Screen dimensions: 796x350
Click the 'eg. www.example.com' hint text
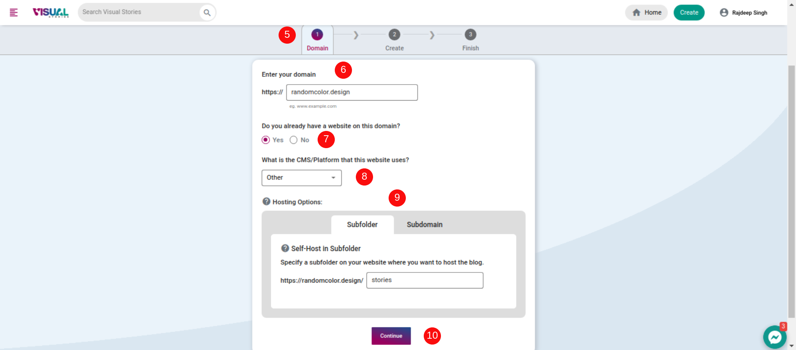tap(313, 106)
